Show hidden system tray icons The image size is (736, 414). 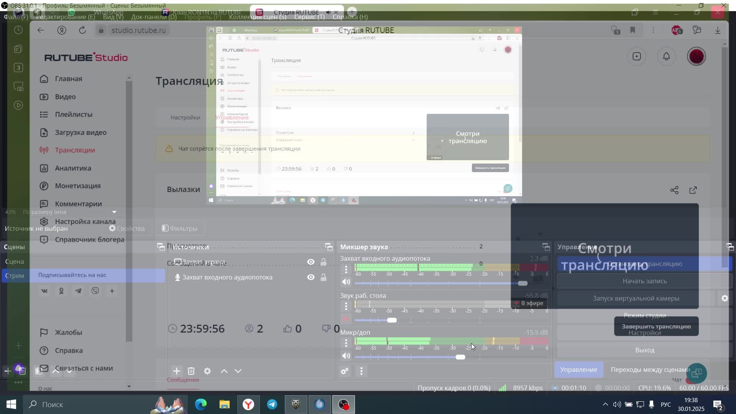[605, 404]
